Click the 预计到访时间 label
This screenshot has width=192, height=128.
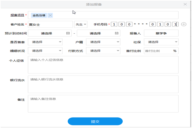coord(16,33)
